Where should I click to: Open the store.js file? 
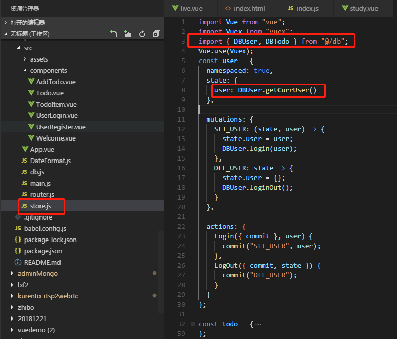click(41, 206)
